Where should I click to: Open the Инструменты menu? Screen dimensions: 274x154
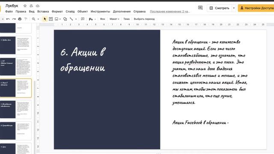[100, 12]
